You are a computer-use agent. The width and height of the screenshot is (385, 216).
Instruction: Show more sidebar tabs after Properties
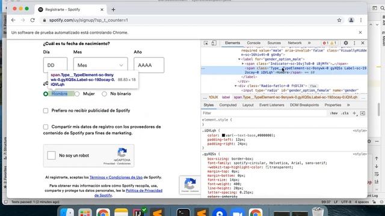click(x=348, y=105)
